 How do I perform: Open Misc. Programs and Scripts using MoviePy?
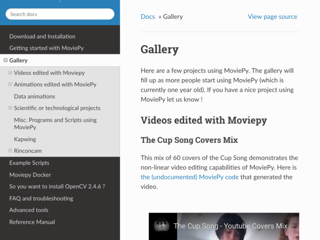[55, 123]
